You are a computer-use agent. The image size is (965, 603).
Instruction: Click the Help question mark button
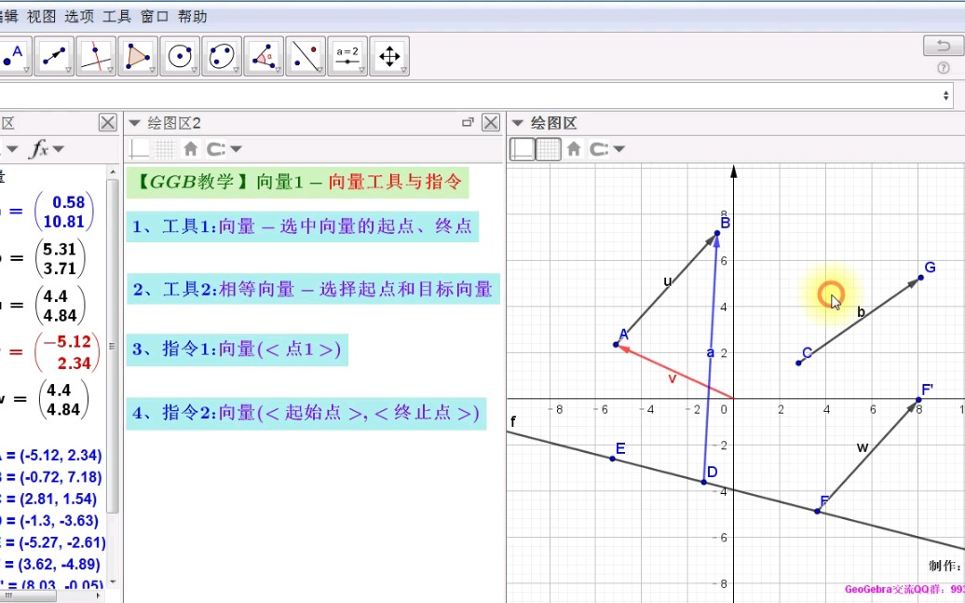[x=942, y=68]
